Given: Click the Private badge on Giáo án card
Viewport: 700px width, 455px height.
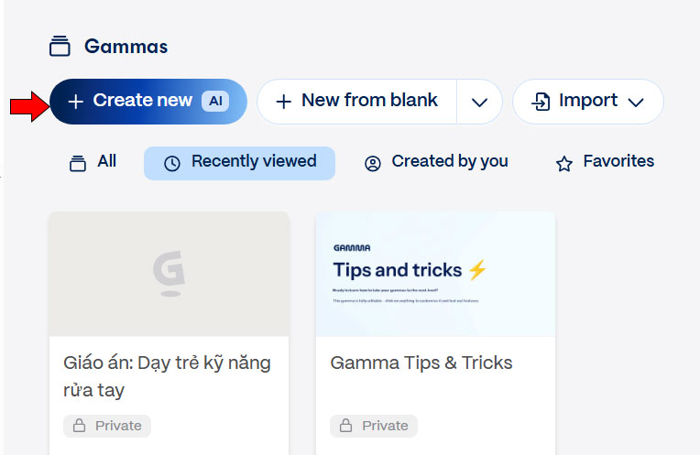Looking at the screenshot, I should click(107, 426).
